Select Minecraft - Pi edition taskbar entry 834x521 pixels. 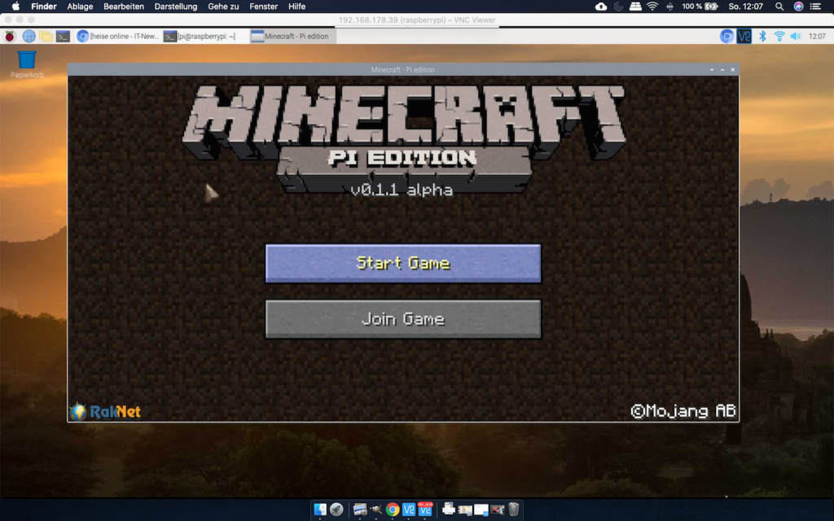pyautogui.click(x=292, y=36)
